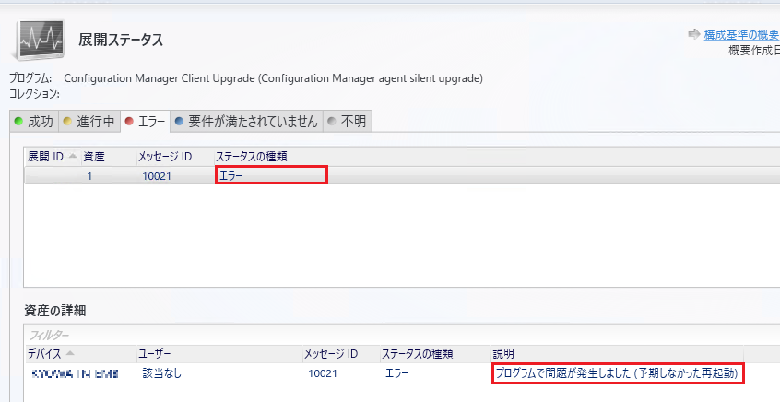Click the 資産の詳細 section heading

pos(55,311)
